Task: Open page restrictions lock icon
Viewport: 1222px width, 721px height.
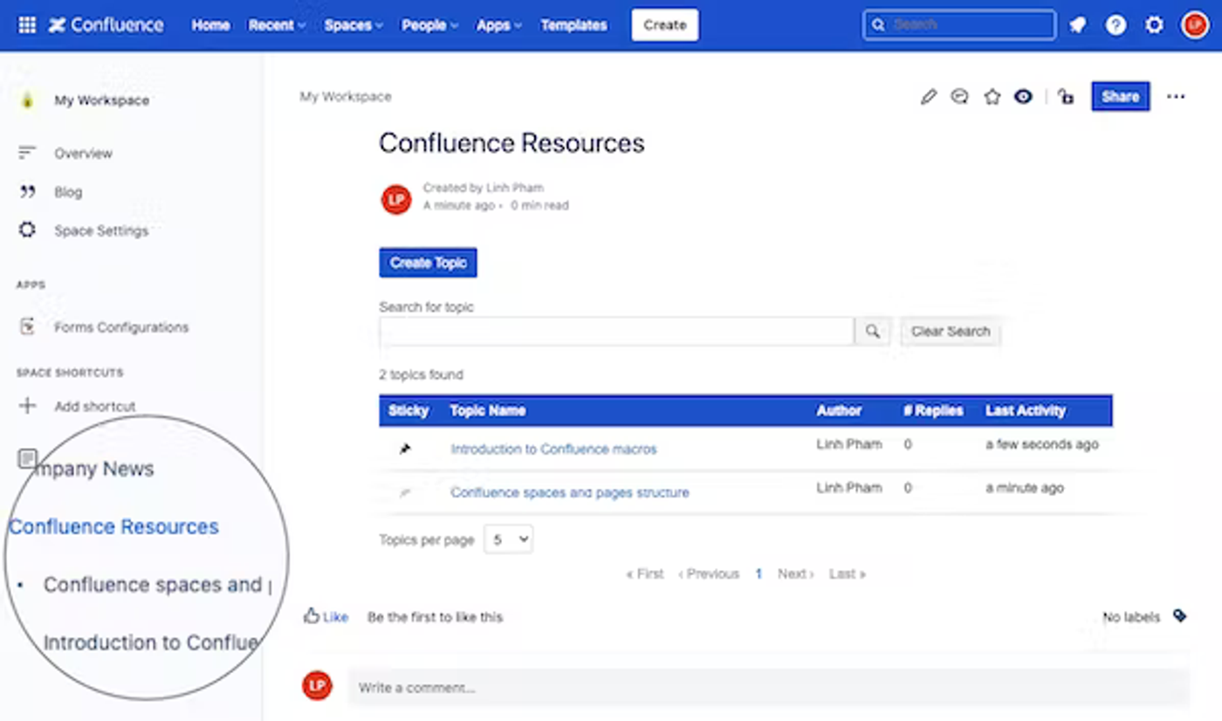Action: 1066,97
